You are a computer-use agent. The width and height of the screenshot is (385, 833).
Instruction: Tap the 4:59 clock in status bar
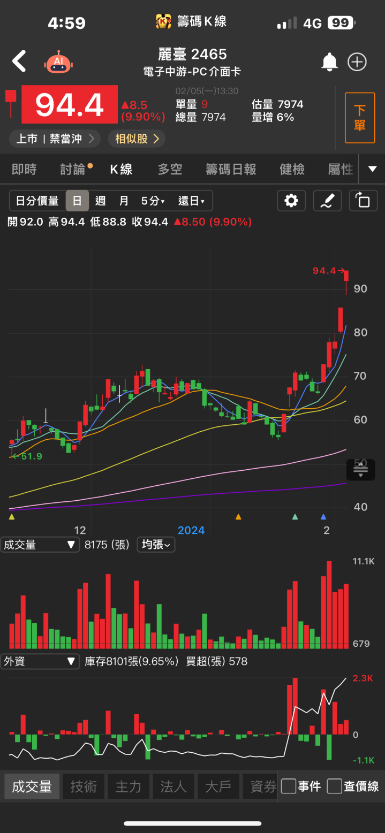pyautogui.click(x=67, y=23)
